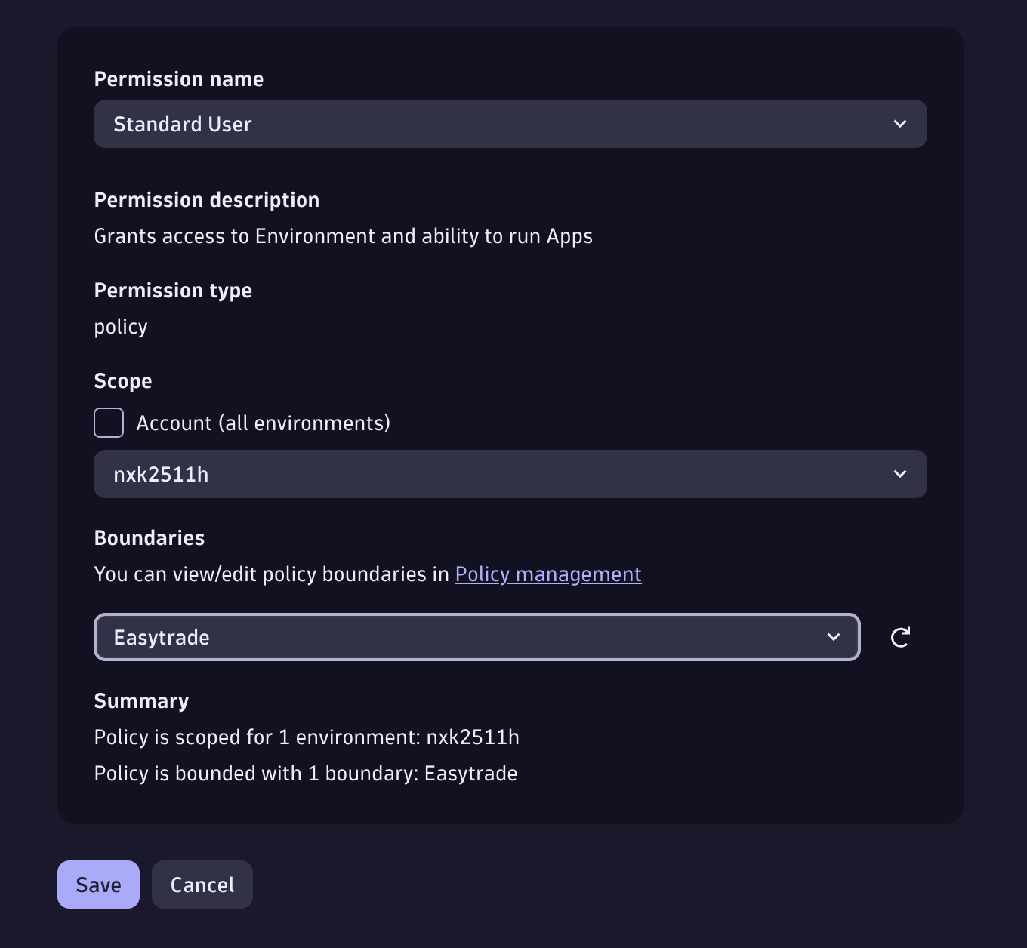Click the 'Permission name' heading label
Image resolution: width=1027 pixels, height=948 pixels.
pos(179,79)
